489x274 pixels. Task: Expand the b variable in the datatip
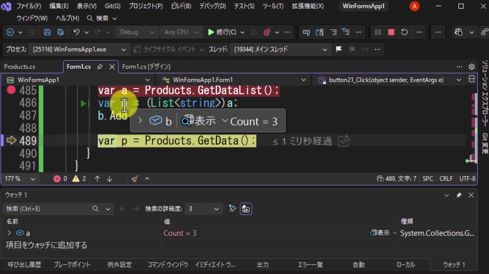click(140, 121)
